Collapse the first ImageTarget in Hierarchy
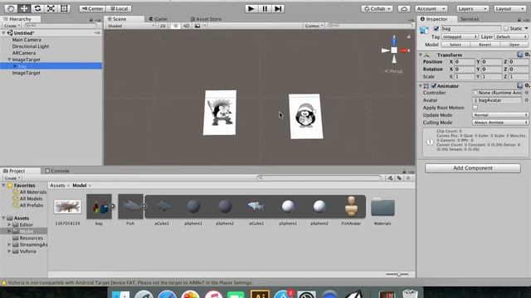This screenshot has width=531, height=298. [9, 60]
